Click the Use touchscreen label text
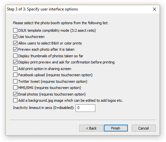The width and height of the screenshot is (166, 142). 31,37
